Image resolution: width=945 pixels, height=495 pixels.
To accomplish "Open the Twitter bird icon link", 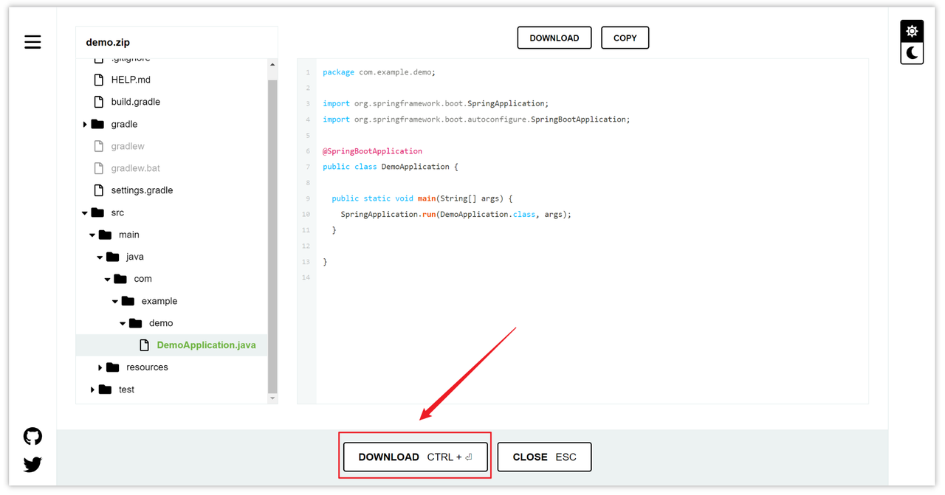I will coord(32,465).
